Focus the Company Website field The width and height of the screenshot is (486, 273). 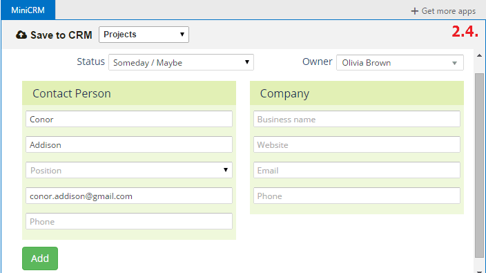(357, 144)
